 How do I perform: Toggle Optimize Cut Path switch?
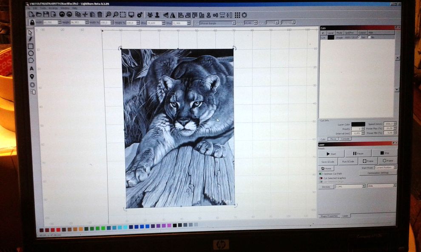tap(321, 174)
